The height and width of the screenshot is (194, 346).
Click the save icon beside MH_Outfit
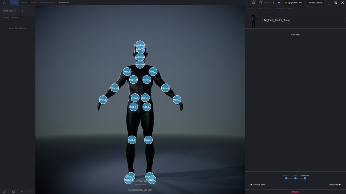point(22,10)
